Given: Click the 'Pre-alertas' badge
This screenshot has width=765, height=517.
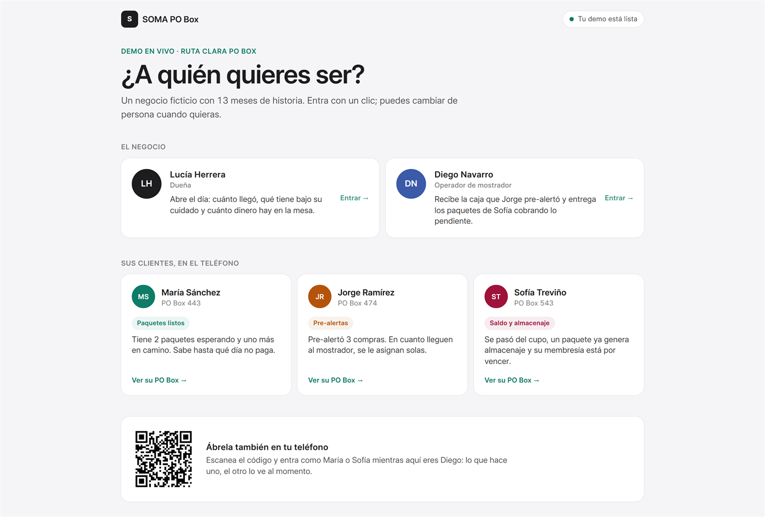Looking at the screenshot, I should point(330,323).
